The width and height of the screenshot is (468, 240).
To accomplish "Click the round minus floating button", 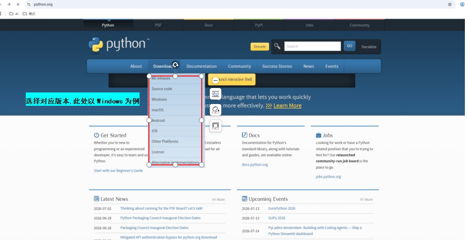I will click(216, 80).
